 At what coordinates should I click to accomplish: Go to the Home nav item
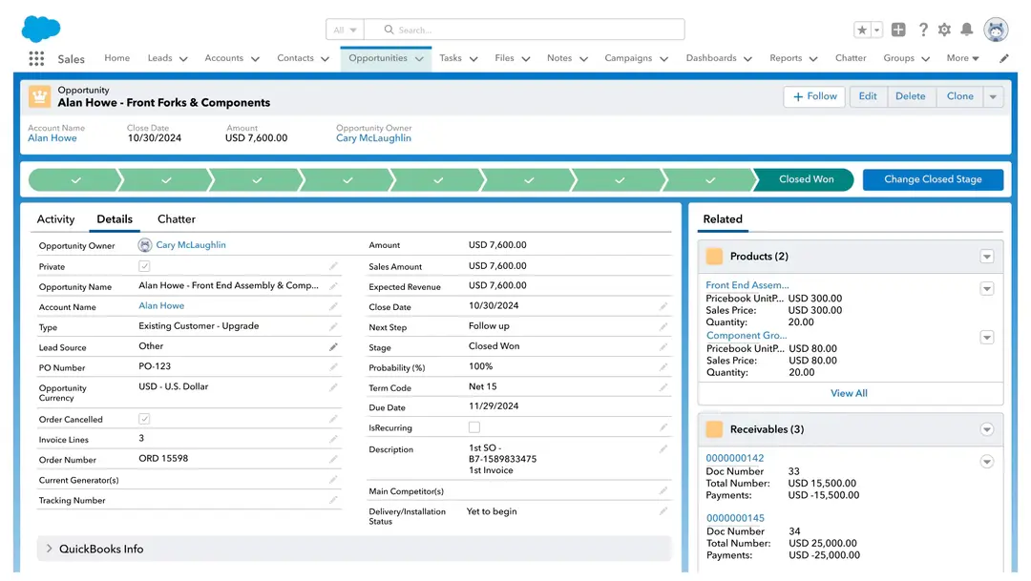click(x=117, y=58)
